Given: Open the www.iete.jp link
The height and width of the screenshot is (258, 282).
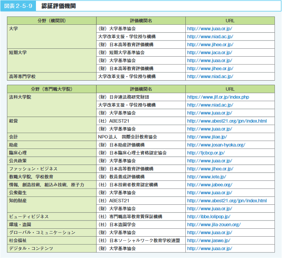Looking at the screenshot, I should click(206, 177).
